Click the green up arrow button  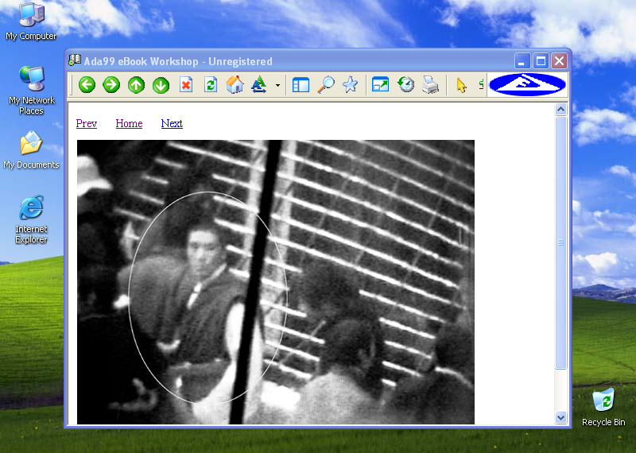point(136,85)
